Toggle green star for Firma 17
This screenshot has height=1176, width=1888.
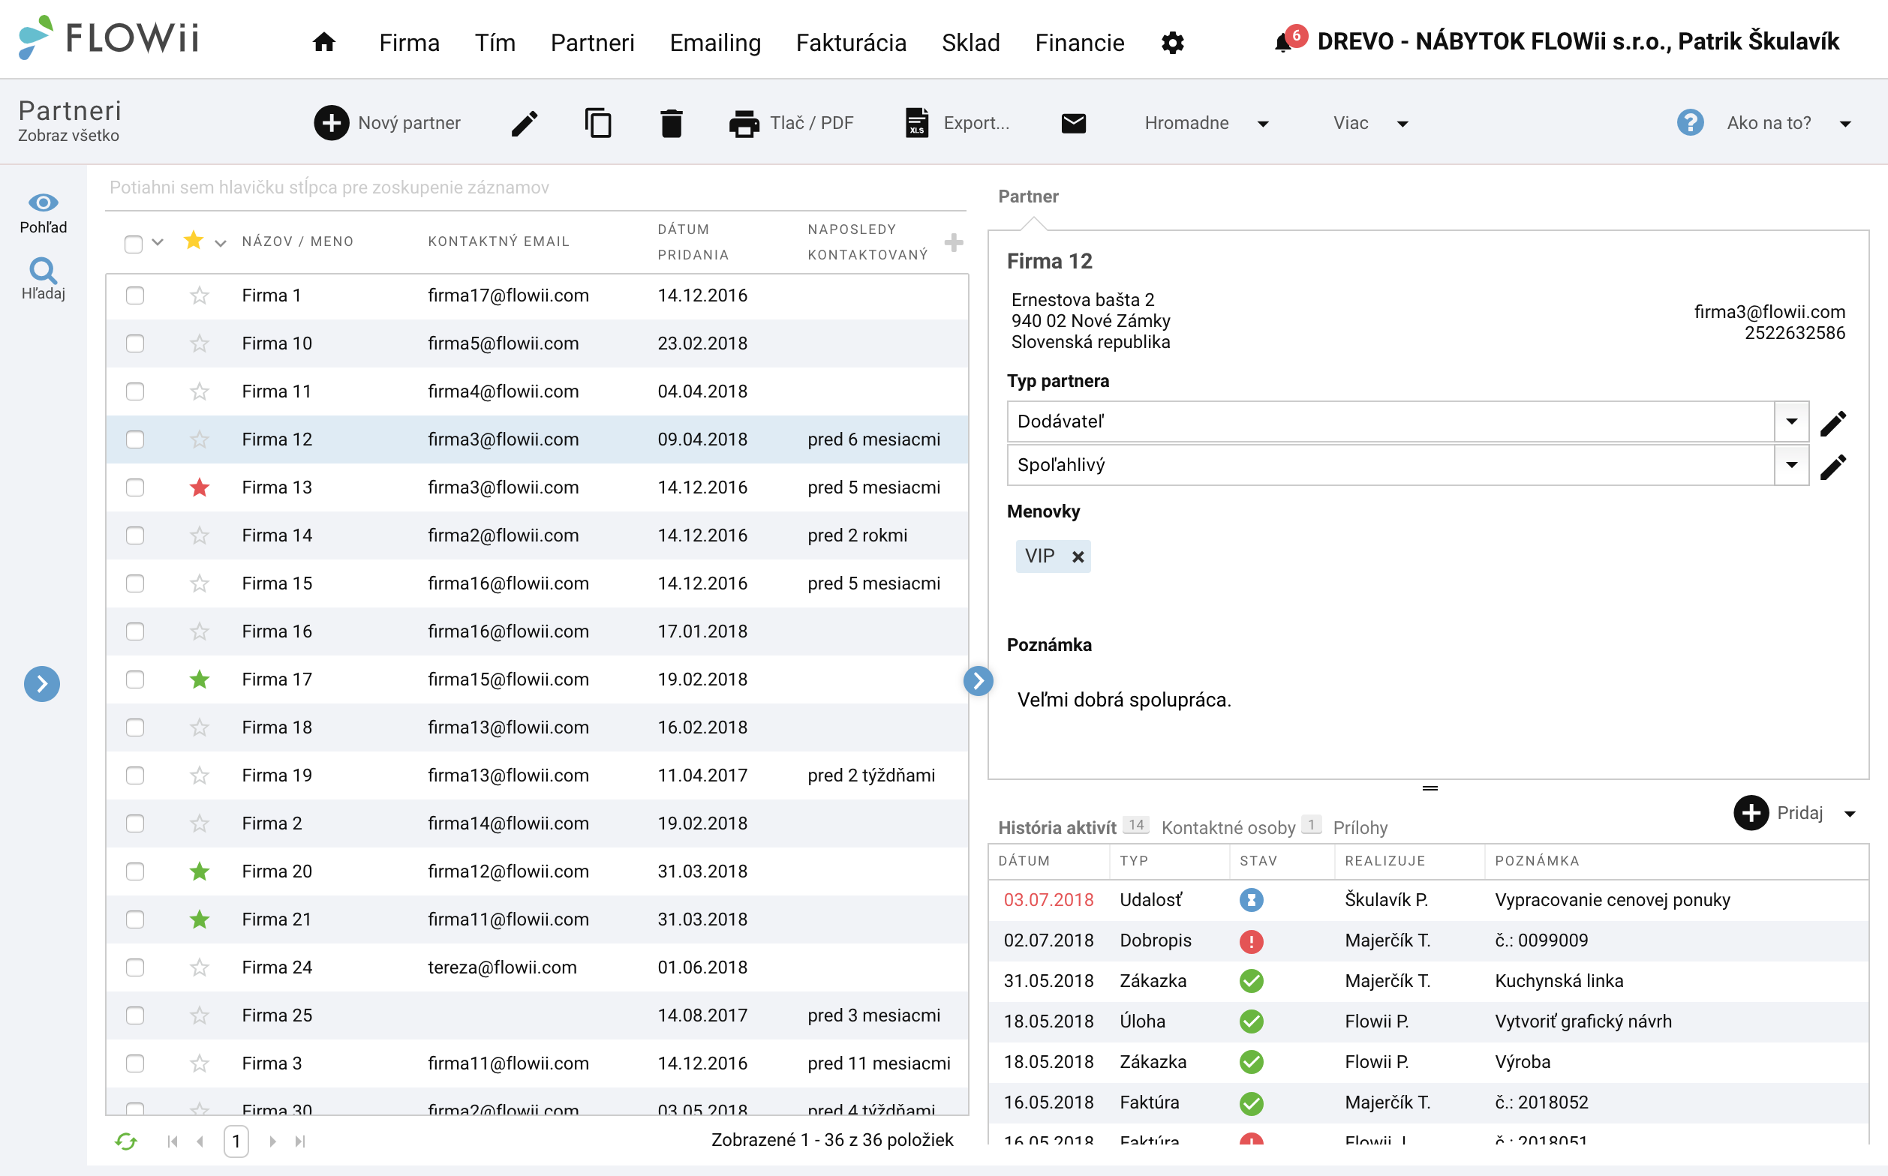point(199,679)
